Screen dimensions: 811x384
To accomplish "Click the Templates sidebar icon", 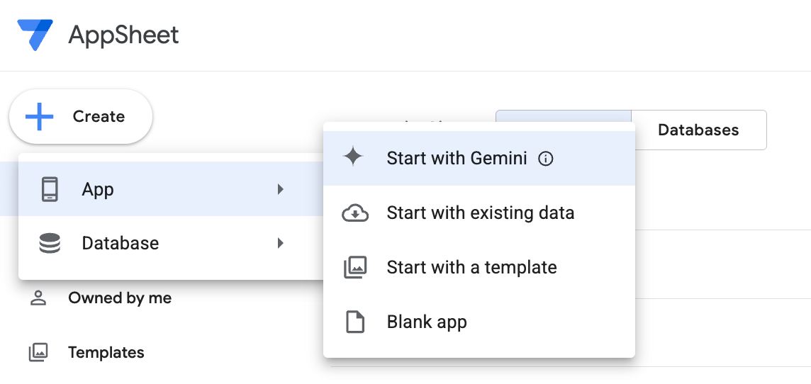I will tap(38, 353).
